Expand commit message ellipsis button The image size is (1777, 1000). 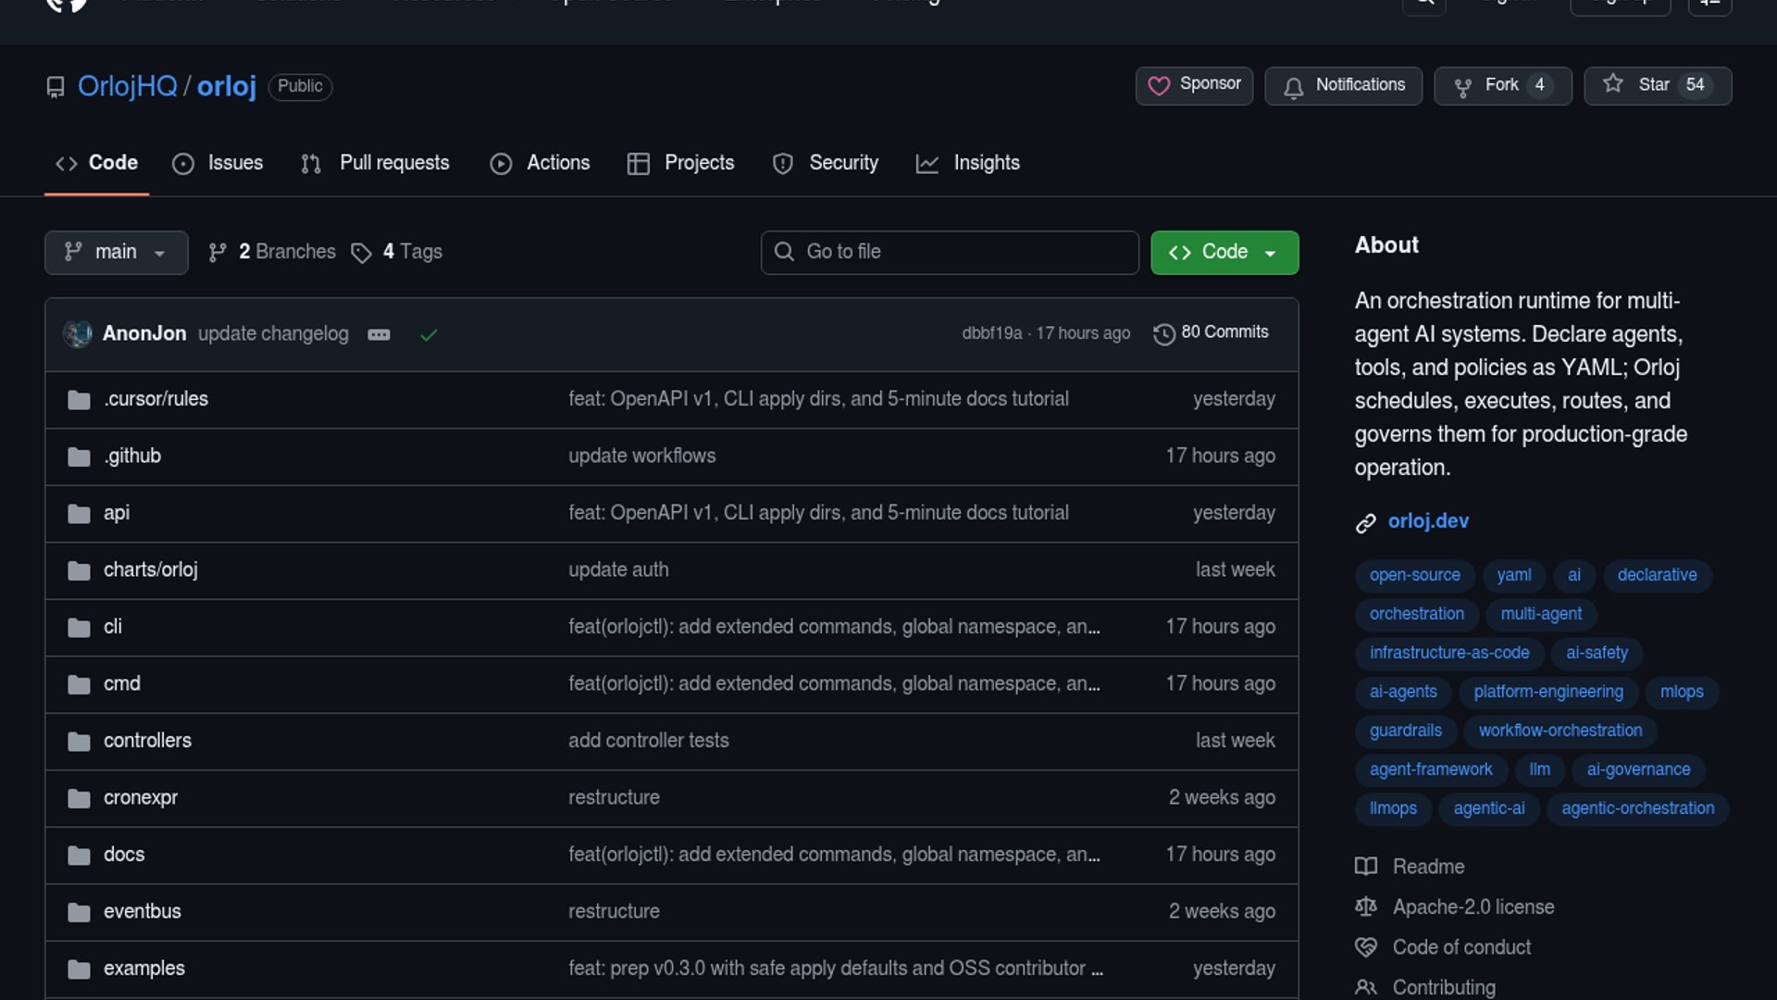pos(379,334)
